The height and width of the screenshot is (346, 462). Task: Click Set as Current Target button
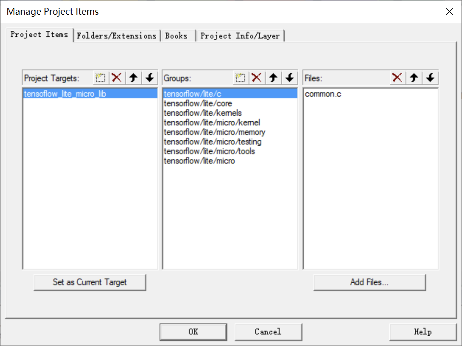tap(90, 282)
